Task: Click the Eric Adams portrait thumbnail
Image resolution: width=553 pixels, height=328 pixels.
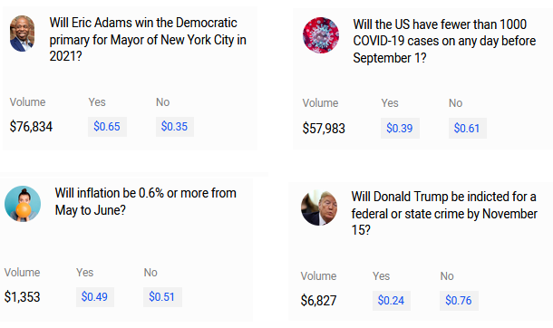Action: click(23, 34)
